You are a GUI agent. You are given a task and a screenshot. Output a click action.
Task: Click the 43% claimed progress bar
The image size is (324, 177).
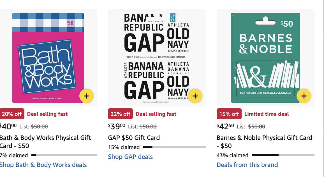(283, 155)
